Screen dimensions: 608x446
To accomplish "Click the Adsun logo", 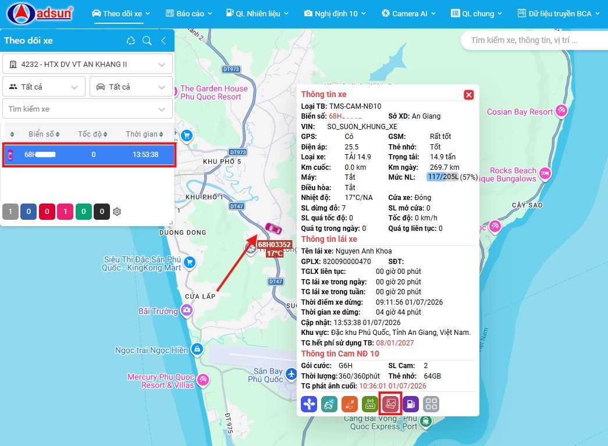I will point(40,13).
